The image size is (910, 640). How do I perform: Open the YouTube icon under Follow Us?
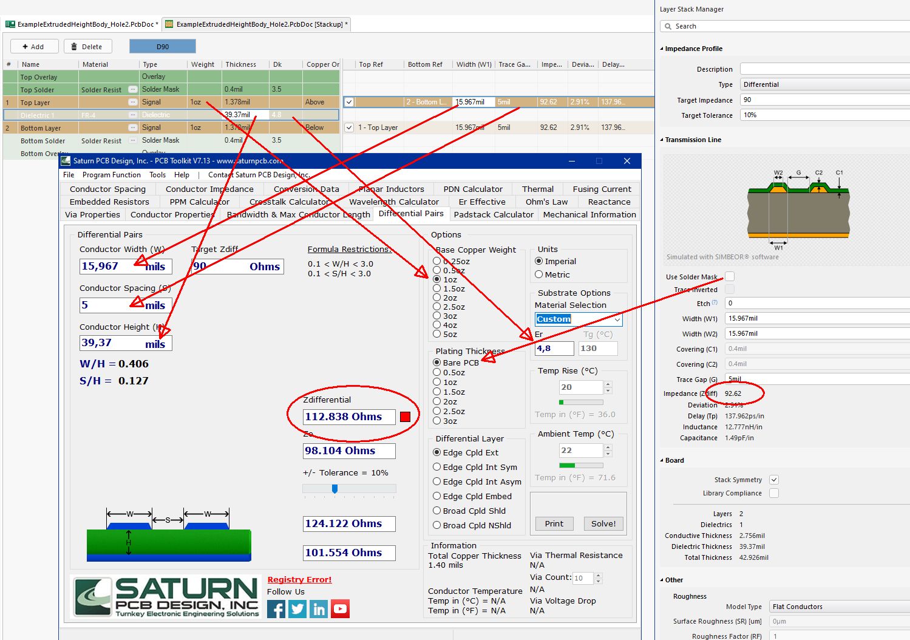[341, 608]
